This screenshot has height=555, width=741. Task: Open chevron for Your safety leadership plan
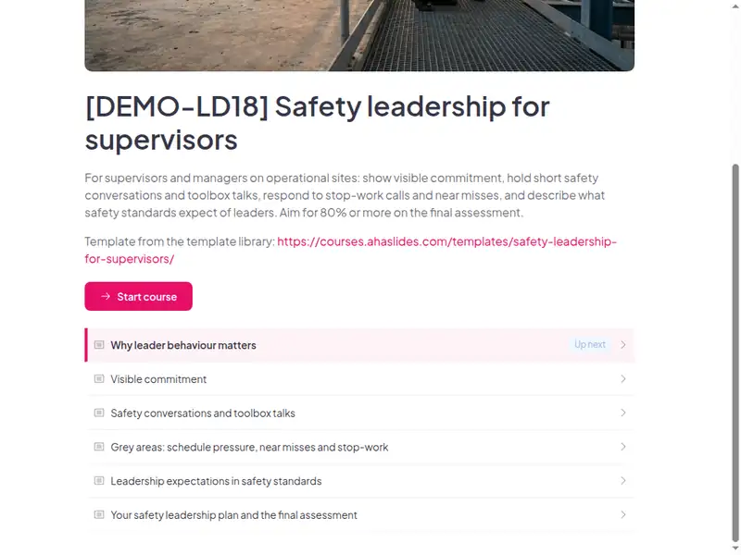[622, 515]
